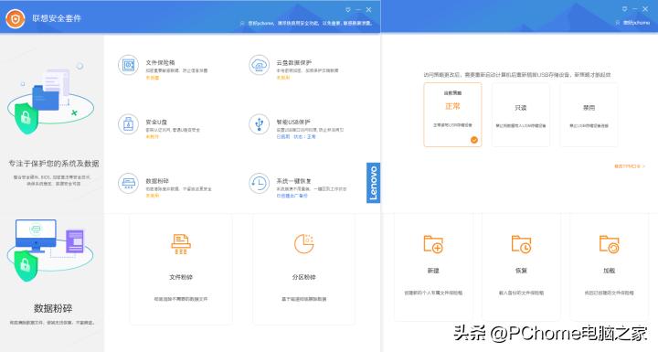The image size is (658, 352).
Task: Open the 文件保险箱 safe icon
Action: click(x=129, y=65)
